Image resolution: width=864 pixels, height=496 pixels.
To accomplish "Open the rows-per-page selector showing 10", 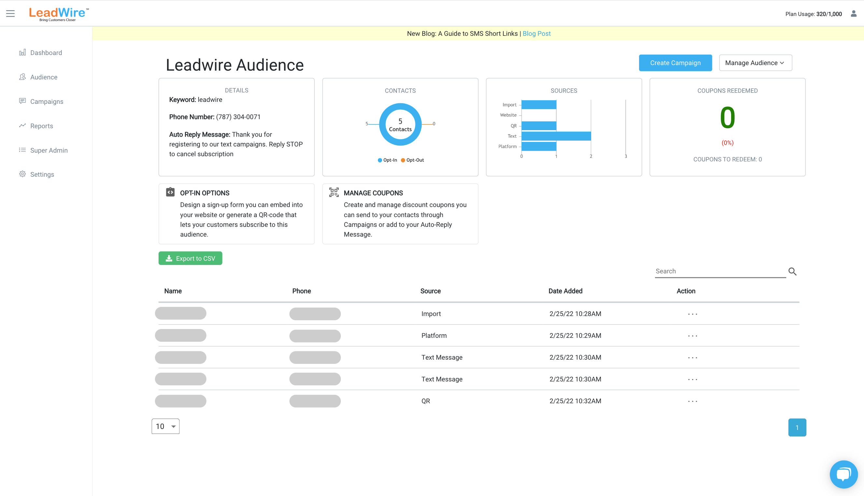I will [165, 426].
